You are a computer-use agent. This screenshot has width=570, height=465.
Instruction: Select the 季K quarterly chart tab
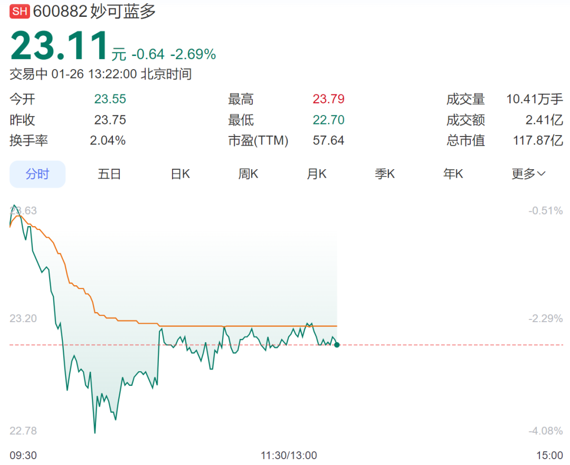pyautogui.click(x=385, y=174)
